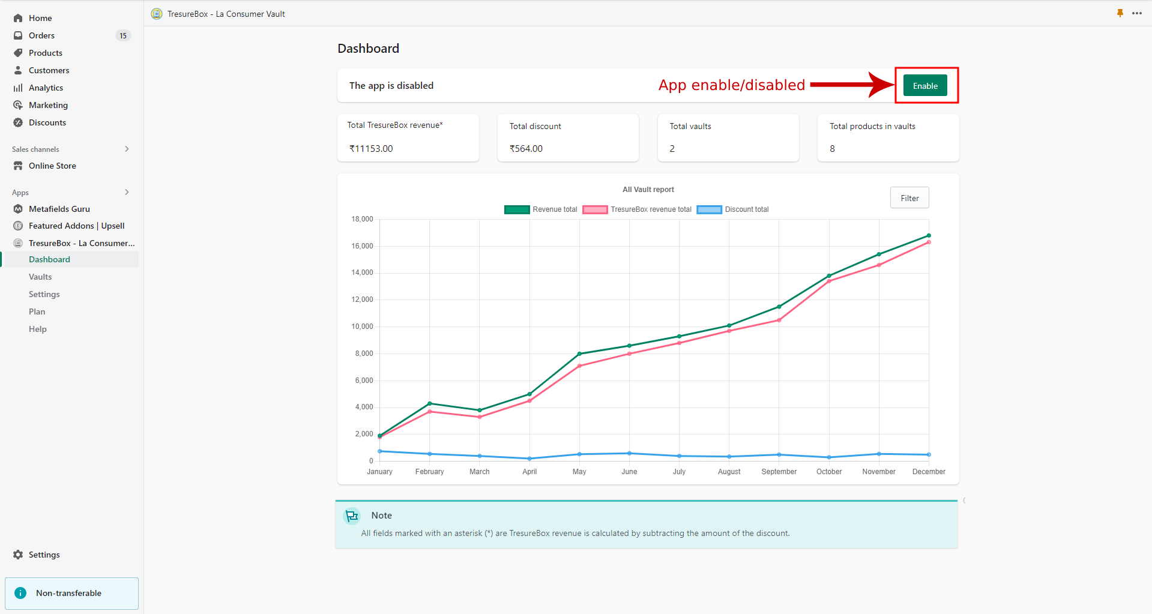Go to Home in the sidebar

click(x=40, y=18)
